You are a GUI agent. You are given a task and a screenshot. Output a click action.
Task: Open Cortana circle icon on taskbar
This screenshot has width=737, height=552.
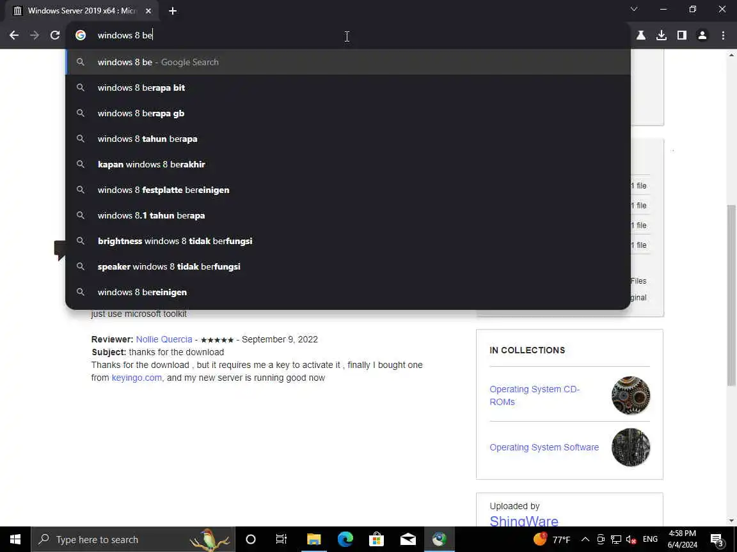pyautogui.click(x=251, y=539)
